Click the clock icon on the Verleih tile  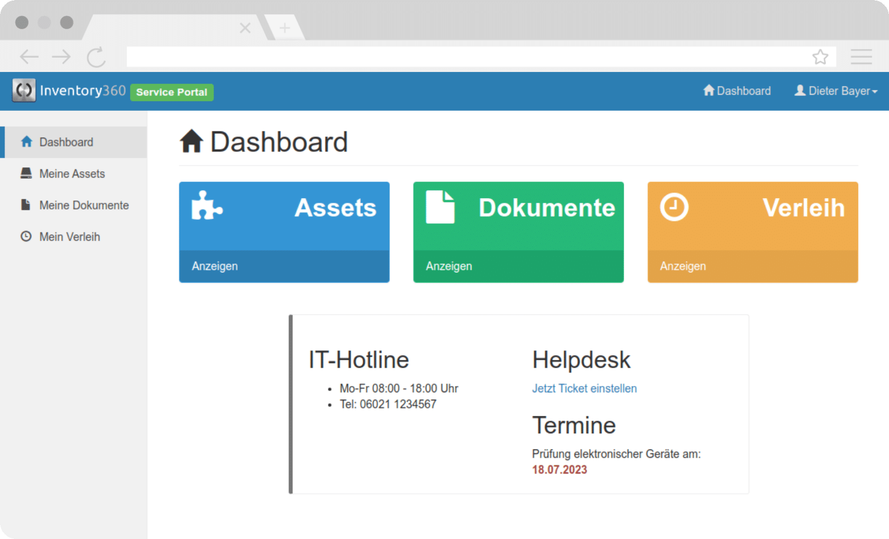click(674, 207)
